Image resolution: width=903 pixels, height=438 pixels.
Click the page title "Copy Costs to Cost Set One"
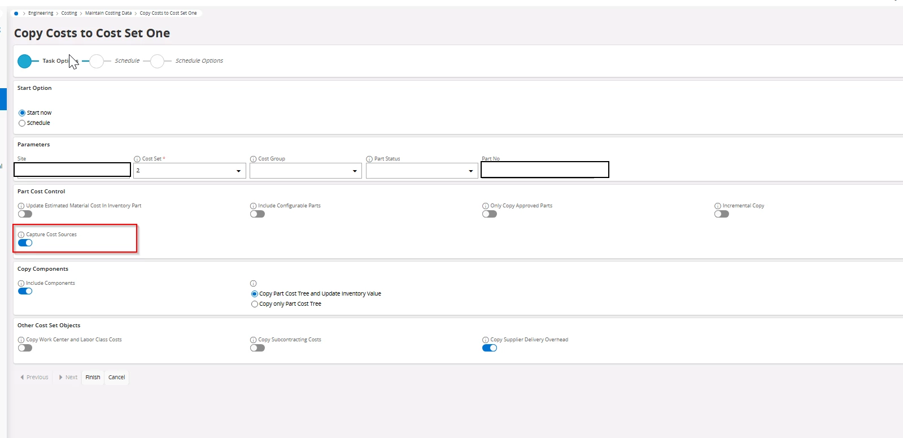coord(92,33)
